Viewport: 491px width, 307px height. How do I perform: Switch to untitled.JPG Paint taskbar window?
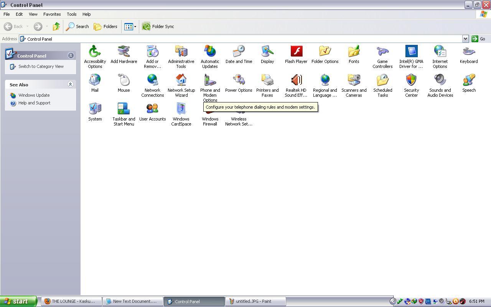256,301
